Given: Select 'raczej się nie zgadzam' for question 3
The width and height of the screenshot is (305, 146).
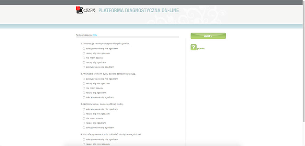Looking at the screenshot, I should coord(84,114).
